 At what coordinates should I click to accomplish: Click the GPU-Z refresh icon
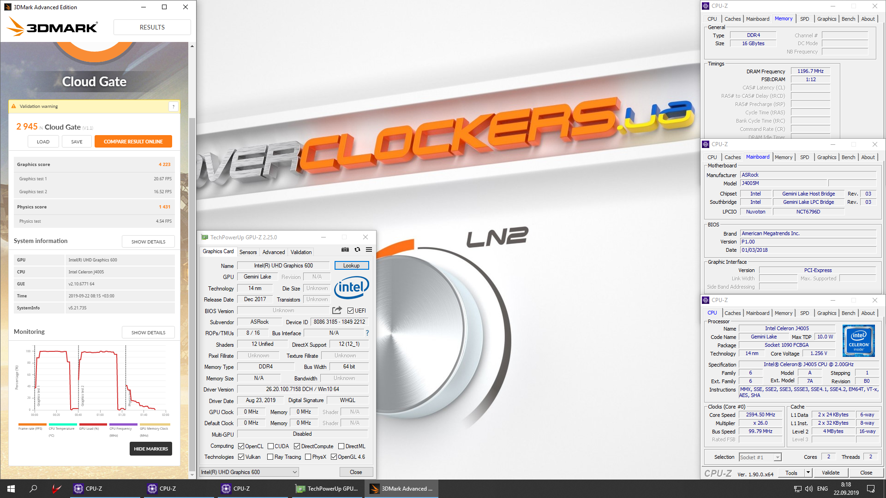click(x=357, y=249)
